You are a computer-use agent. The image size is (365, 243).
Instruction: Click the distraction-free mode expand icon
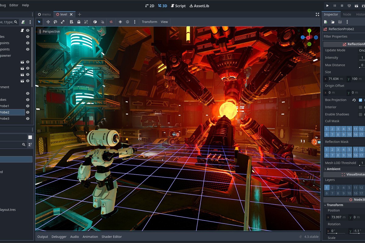coord(317,14)
